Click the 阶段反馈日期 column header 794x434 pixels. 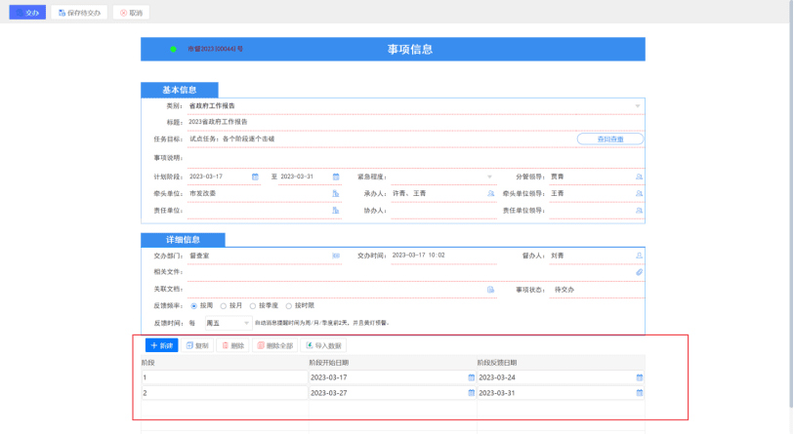[497, 363]
